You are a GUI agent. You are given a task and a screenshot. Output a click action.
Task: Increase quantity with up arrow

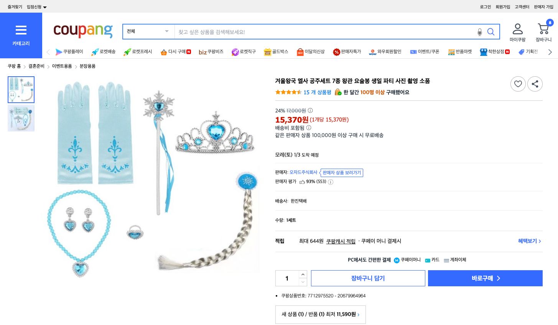tap(303, 274)
